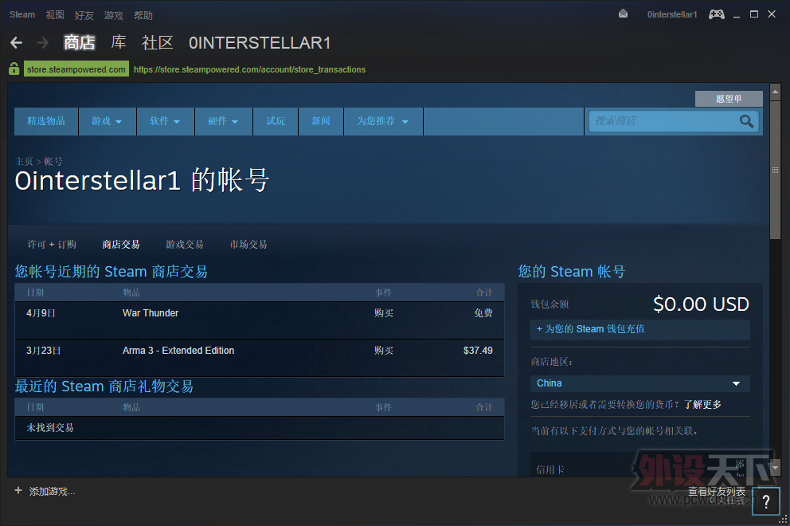Screen dimensions: 790x526
Task: Click the 4月9日 date cell
Action: tap(41, 313)
